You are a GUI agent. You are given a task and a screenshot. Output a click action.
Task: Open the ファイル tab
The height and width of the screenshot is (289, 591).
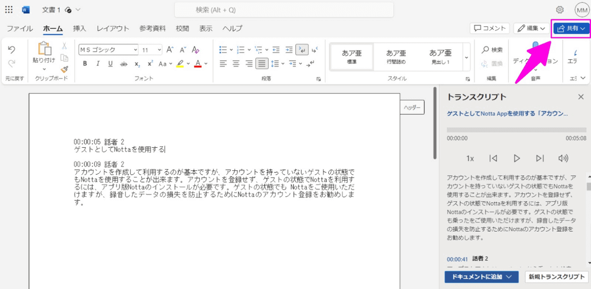click(20, 29)
